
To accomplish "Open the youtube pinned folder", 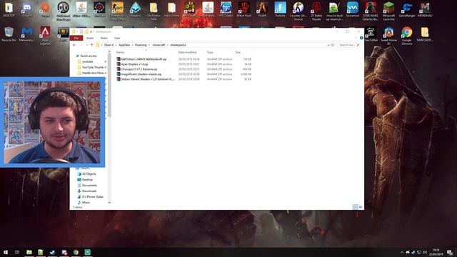I will pyautogui.click(x=87, y=61).
